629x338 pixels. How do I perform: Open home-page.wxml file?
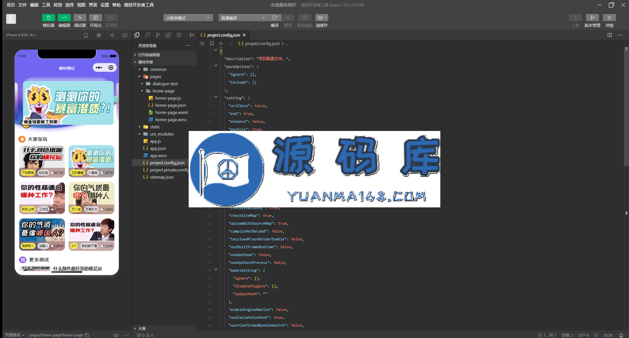tap(164, 112)
